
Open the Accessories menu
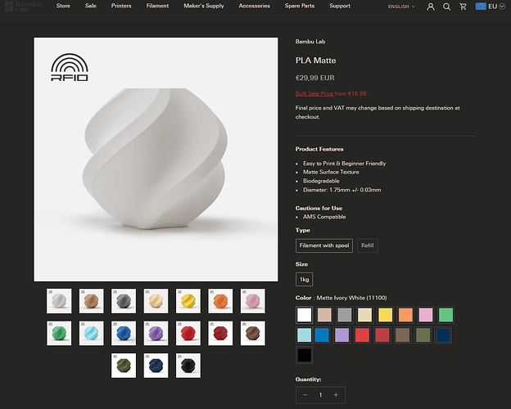click(x=254, y=6)
